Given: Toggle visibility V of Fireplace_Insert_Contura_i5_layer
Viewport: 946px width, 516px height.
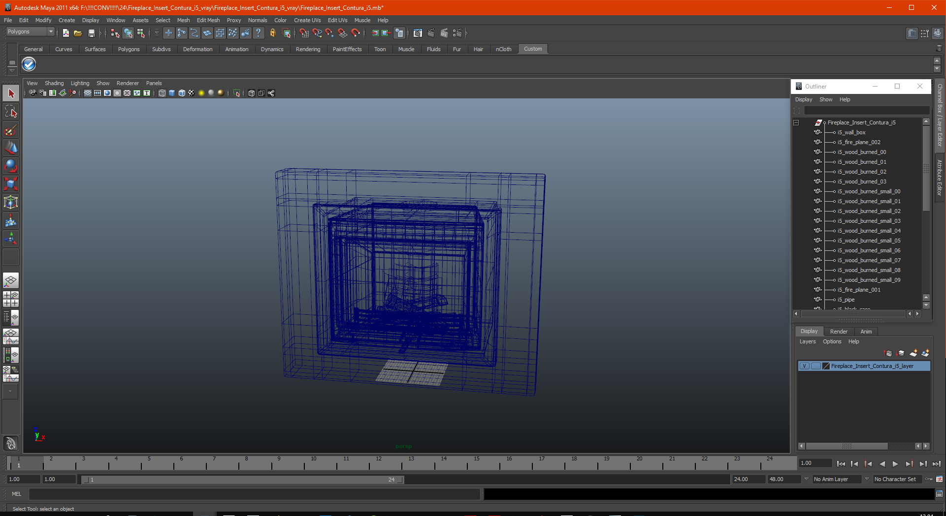Looking at the screenshot, I should 804,366.
